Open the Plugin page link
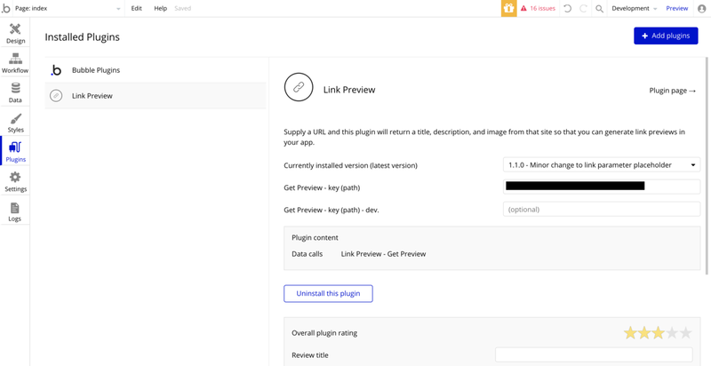The image size is (711, 366). [x=673, y=90]
